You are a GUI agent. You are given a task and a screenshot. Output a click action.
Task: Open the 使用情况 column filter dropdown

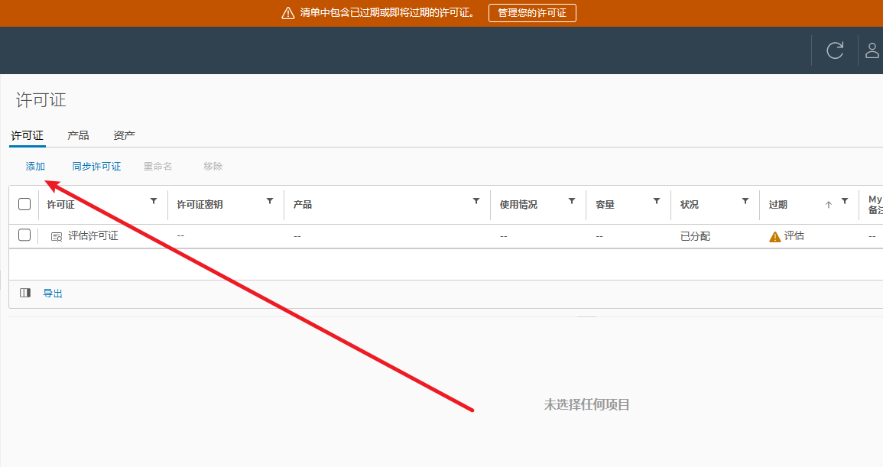[572, 201]
